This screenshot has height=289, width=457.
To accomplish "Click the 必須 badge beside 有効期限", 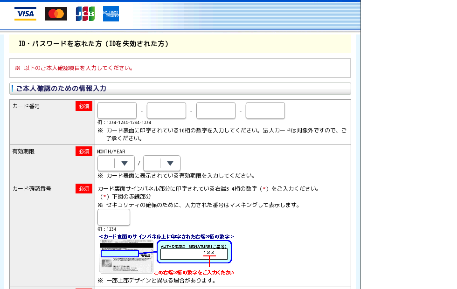I will point(84,151).
